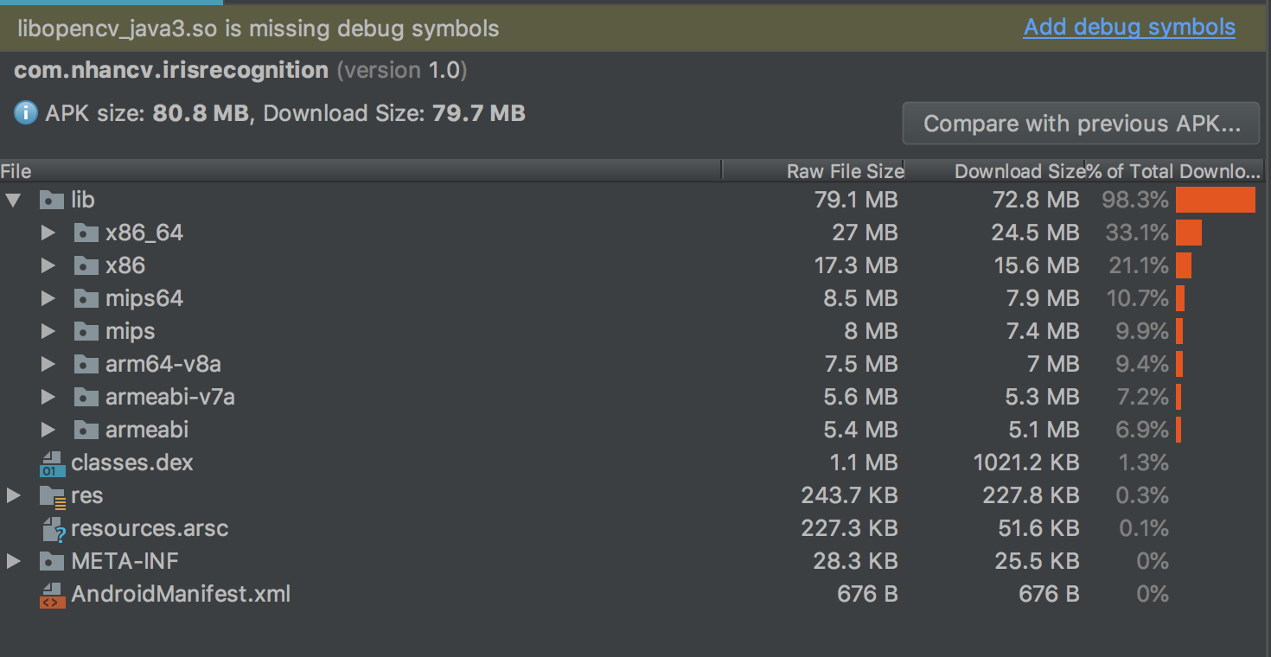Sort by Raw File Size column
The image size is (1271, 657).
[x=844, y=171]
